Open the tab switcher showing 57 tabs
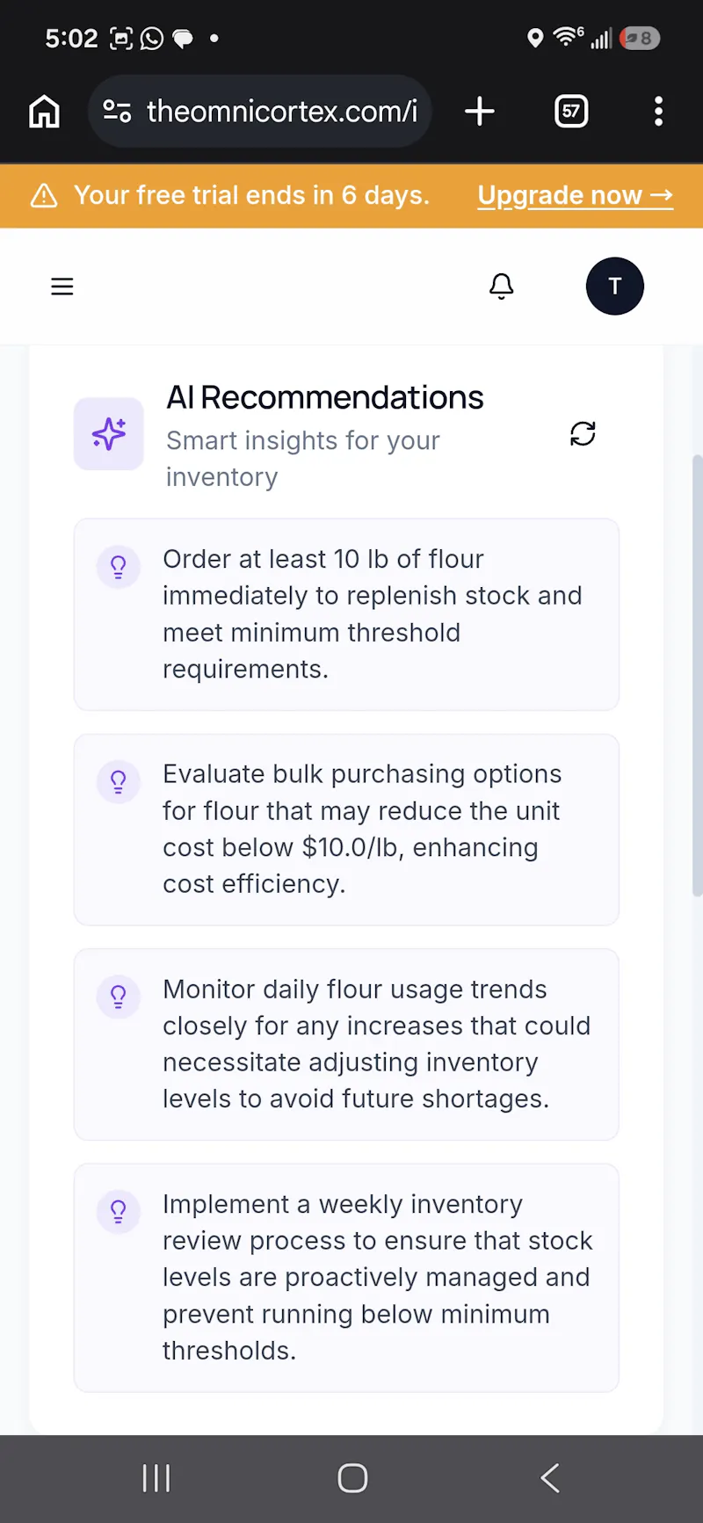703x1523 pixels. (x=571, y=112)
